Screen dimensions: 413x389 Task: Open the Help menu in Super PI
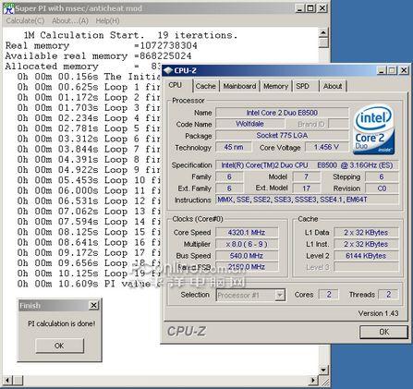point(107,21)
